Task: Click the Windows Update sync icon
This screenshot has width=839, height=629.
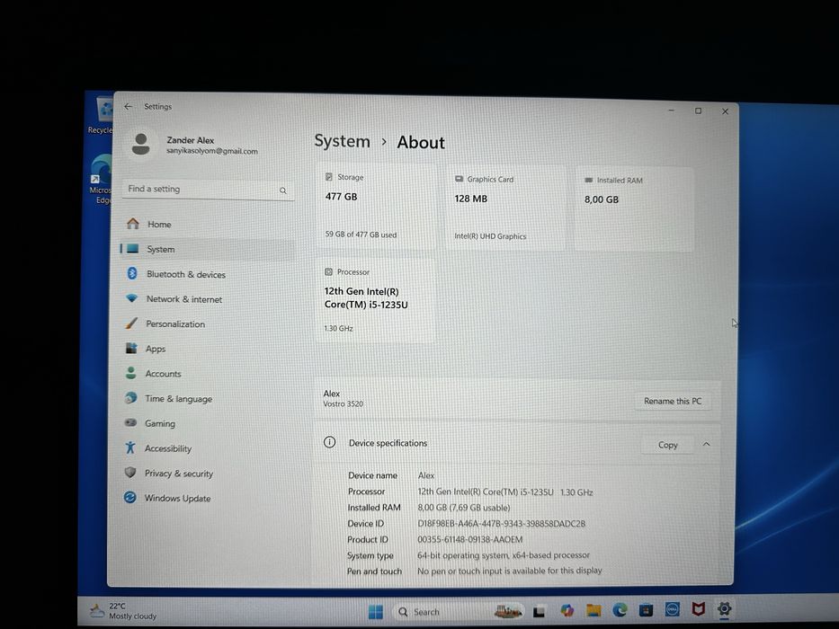Action: click(x=130, y=497)
